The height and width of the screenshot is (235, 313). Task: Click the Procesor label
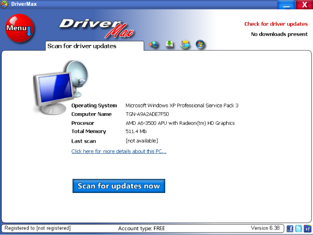tap(83, 123)
